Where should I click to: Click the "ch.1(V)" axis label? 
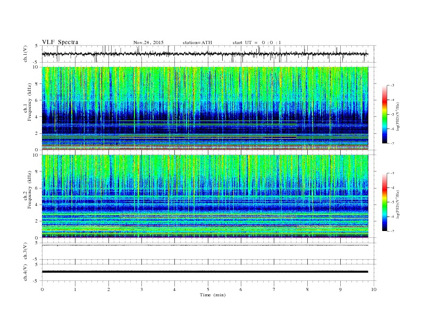pos(26,55)
